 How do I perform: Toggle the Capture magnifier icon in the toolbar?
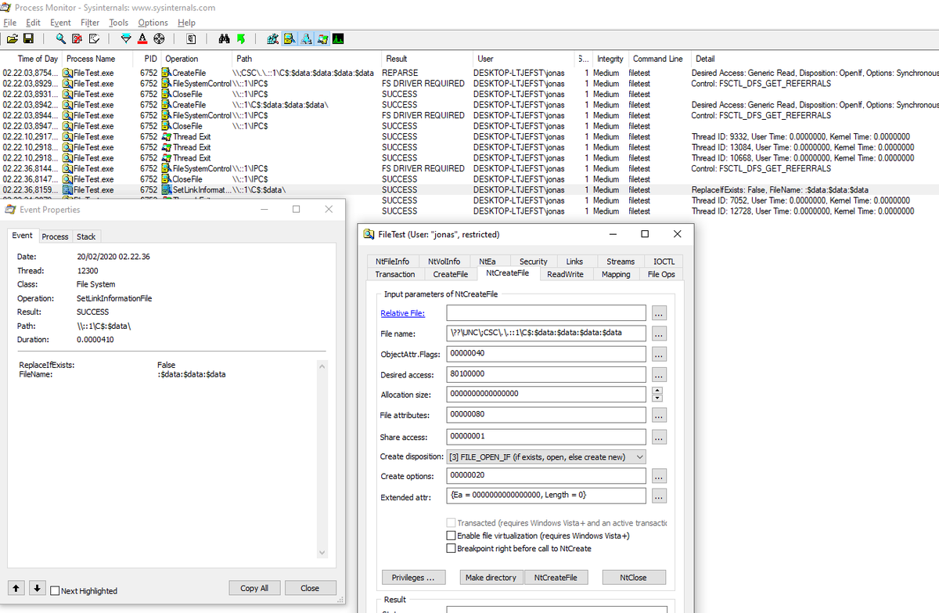[x=61, y=39]
